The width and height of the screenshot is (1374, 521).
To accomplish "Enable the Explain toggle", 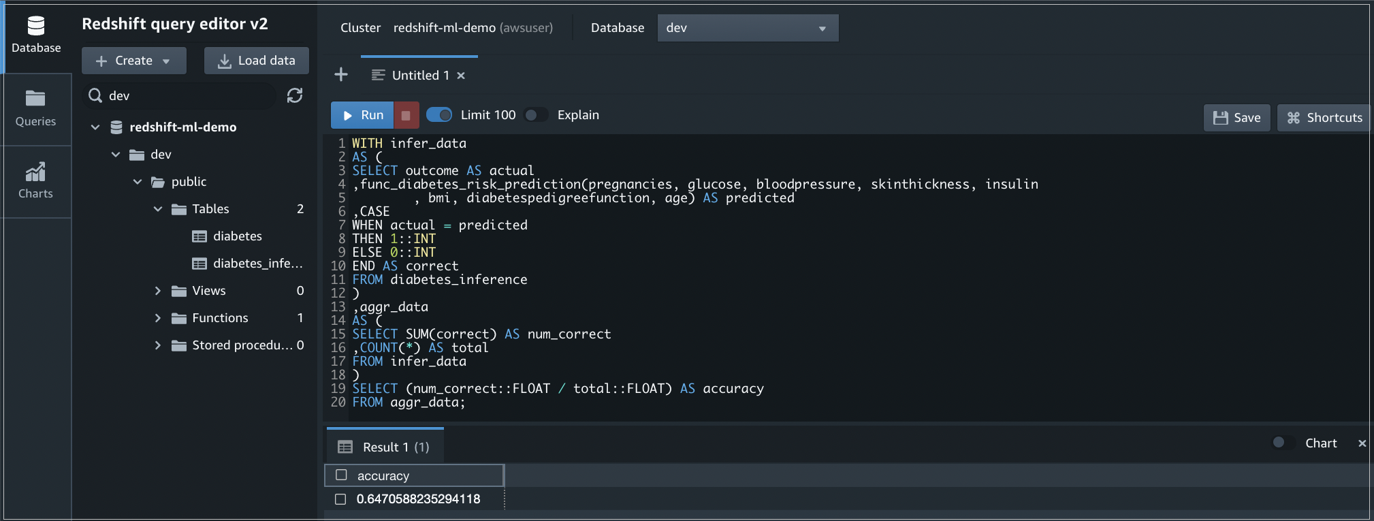I will pyautogui.click(x=537, y=115).
